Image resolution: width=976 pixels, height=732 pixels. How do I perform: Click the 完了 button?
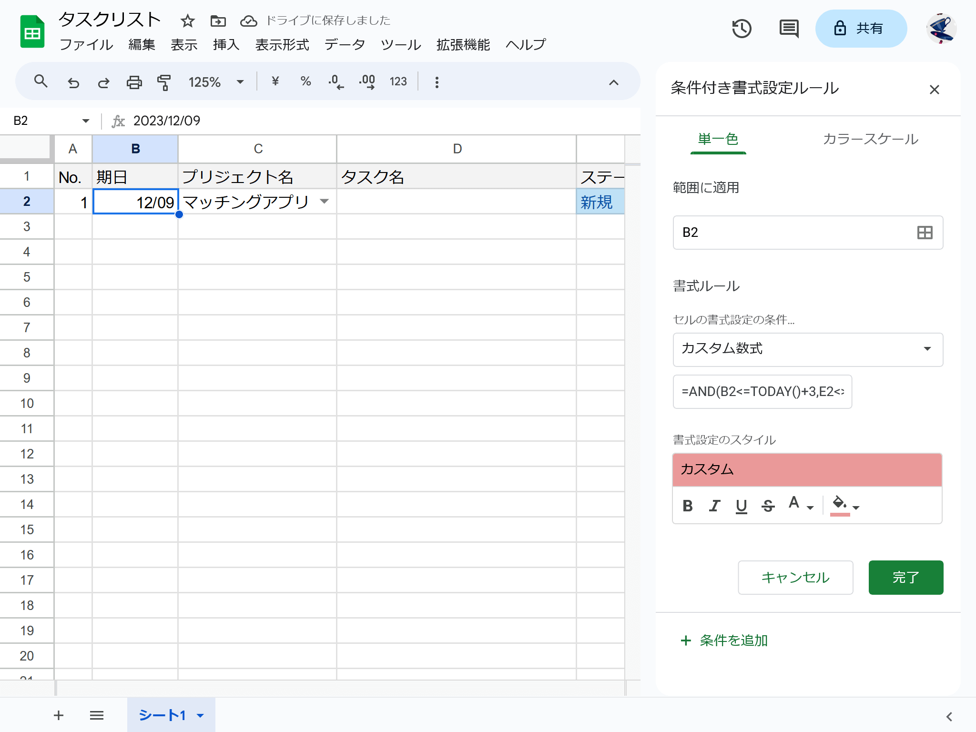905,578
